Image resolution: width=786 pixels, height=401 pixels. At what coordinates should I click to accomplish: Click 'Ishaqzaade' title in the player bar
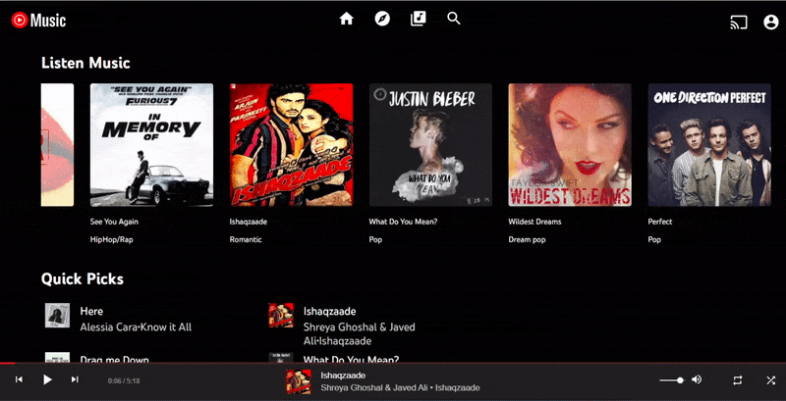(343, 375)
